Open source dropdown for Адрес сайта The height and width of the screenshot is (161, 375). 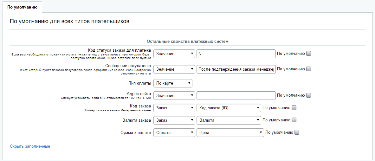click(174, 95)
